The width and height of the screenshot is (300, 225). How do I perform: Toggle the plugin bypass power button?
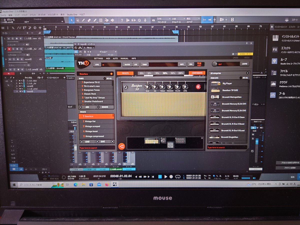(76, 51)
